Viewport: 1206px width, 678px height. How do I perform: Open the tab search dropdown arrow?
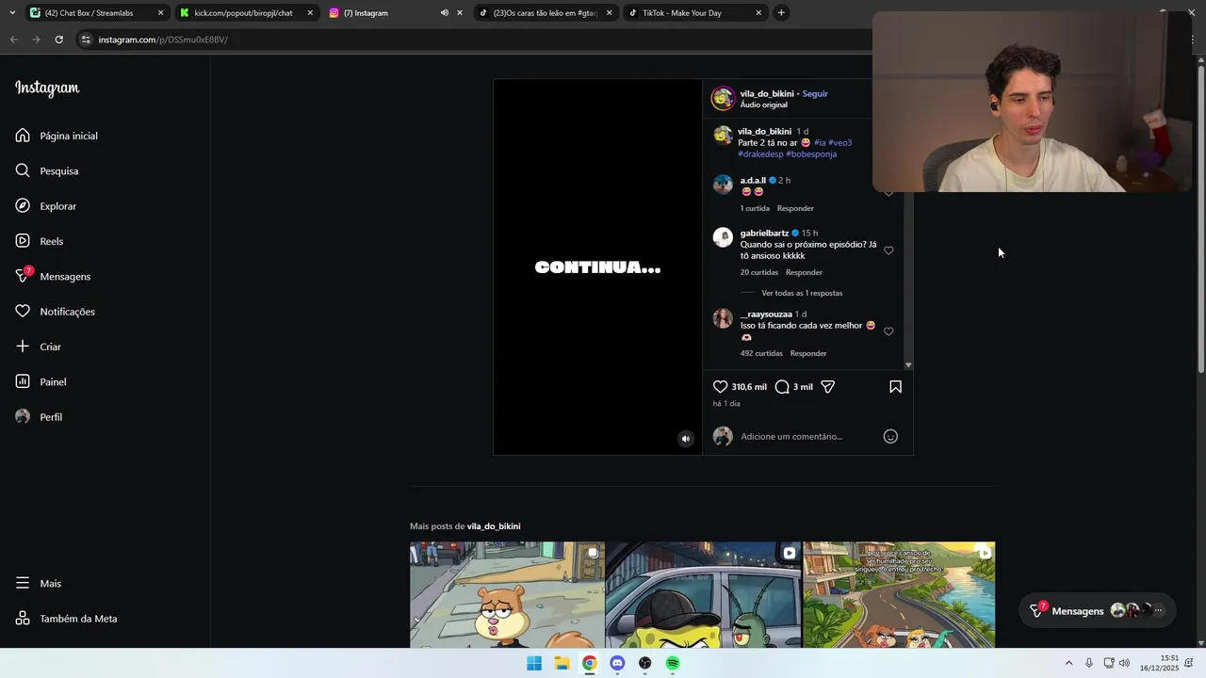[x=11, y=13]
